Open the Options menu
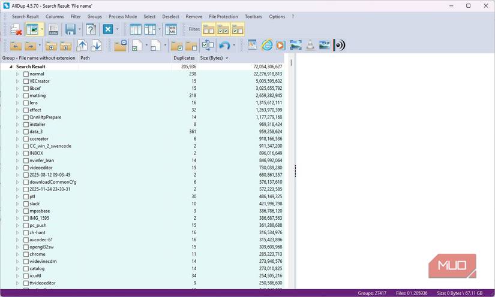The width and height of the screenshot is (495, 297). [x=277, y=17]
